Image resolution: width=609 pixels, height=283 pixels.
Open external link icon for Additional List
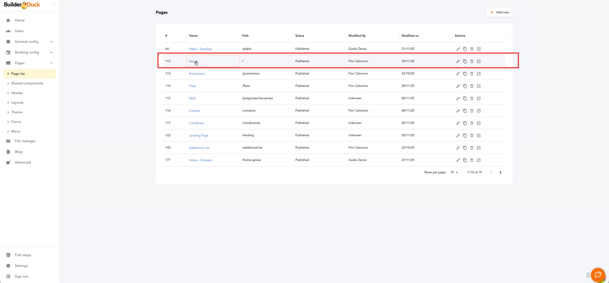tap(479, 148)
